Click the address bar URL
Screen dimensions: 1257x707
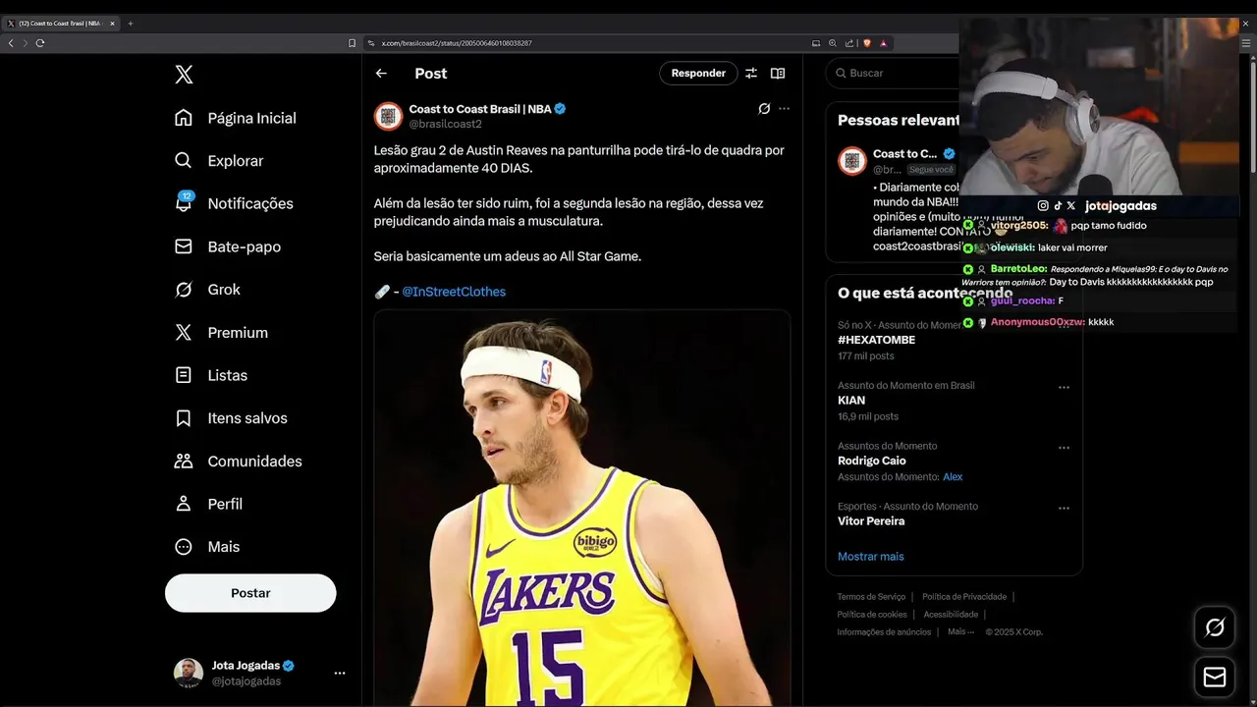pyautogui.click(x=457, y=43)
